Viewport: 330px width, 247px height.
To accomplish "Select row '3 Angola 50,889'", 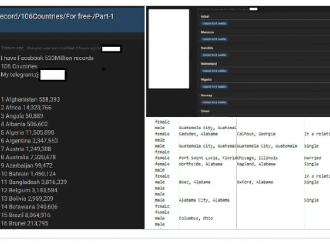I will point(22,116).
